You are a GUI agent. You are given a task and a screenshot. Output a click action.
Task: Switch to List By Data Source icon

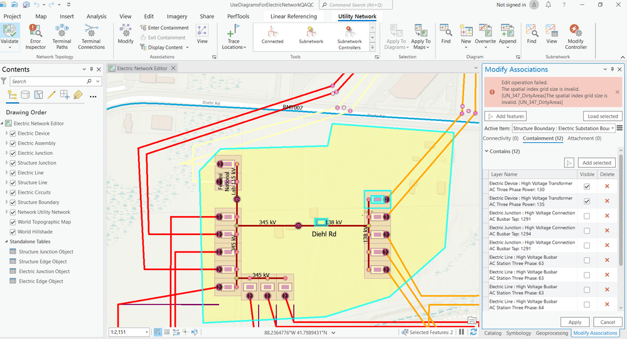tap(25, 95)
